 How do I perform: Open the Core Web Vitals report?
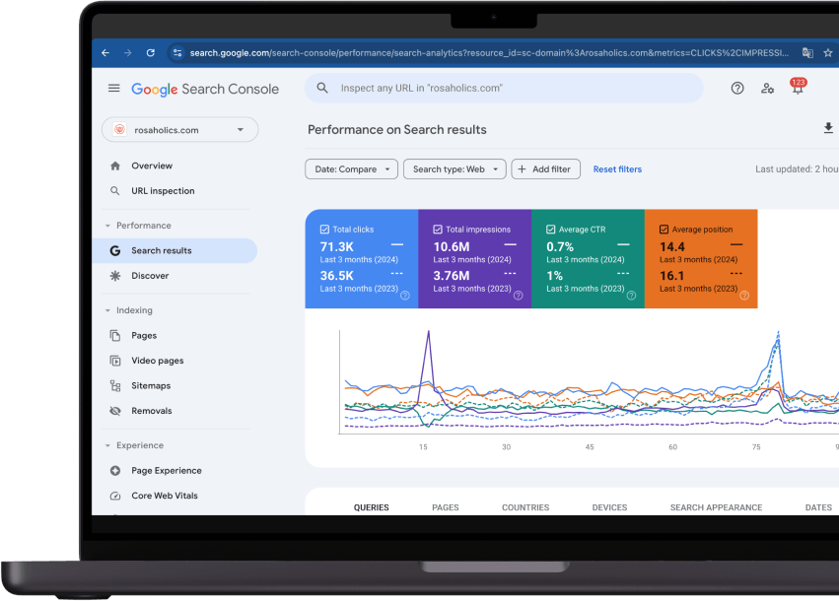(x=165, y=496)
